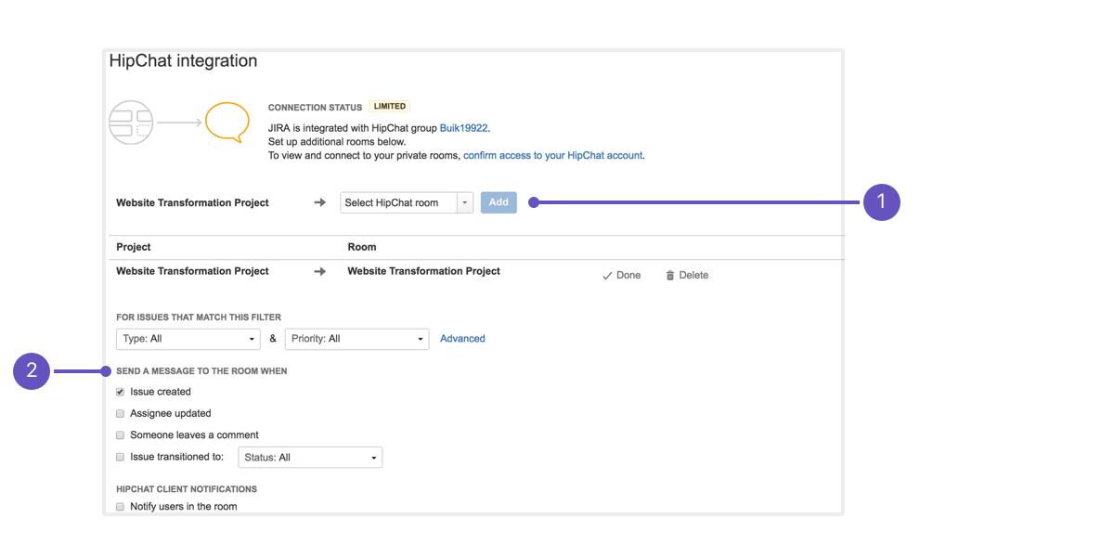The width and height of the screenshot is (1114, 557).
Task: Uncheck the Issue created checkbox
Action: [120, 392]
